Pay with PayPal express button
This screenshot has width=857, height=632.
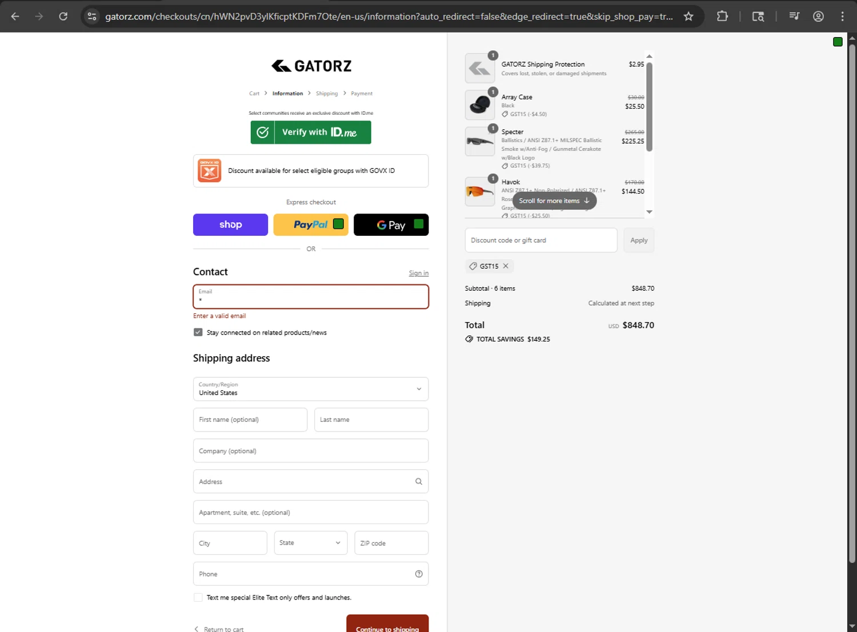coord(311,225)
